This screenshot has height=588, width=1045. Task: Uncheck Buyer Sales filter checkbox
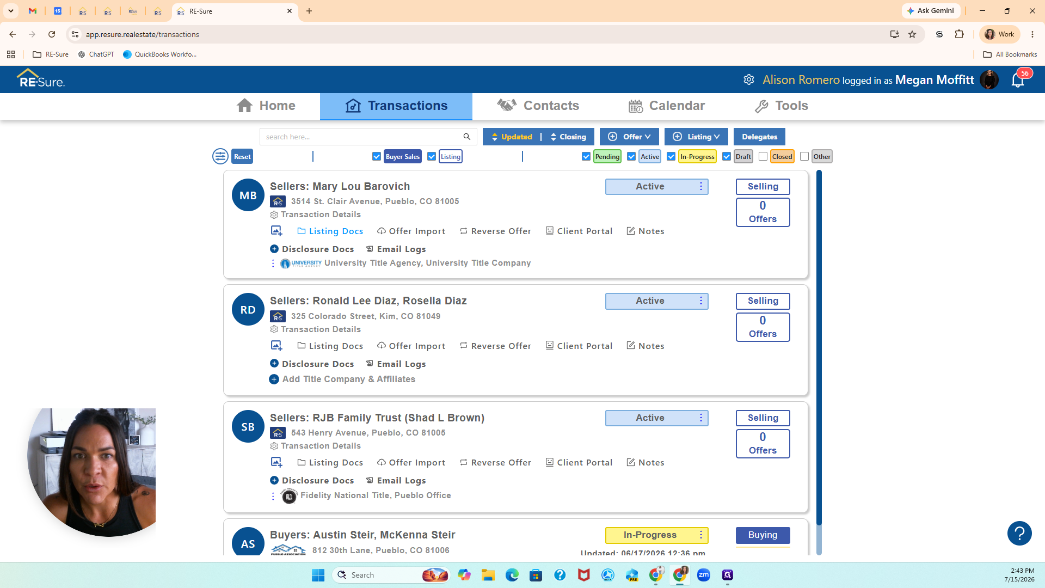coord(377,156)
